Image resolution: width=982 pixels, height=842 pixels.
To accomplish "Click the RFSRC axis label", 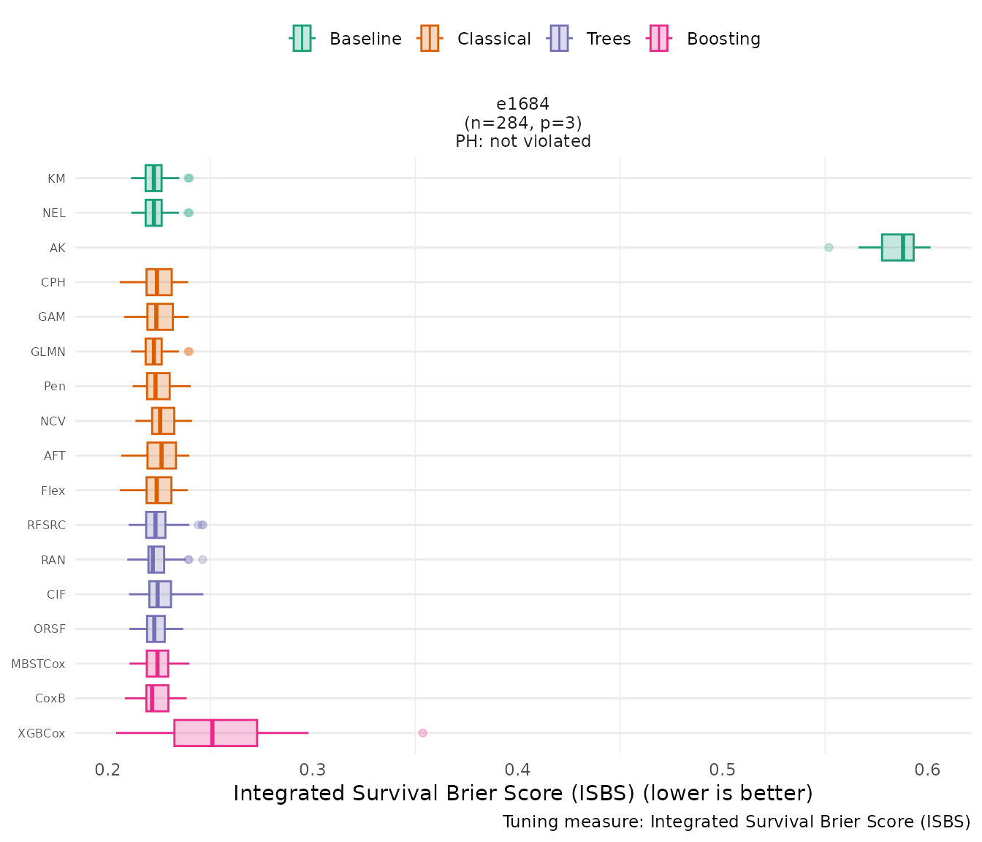I will pyautogui.click(x=46, y=525).
